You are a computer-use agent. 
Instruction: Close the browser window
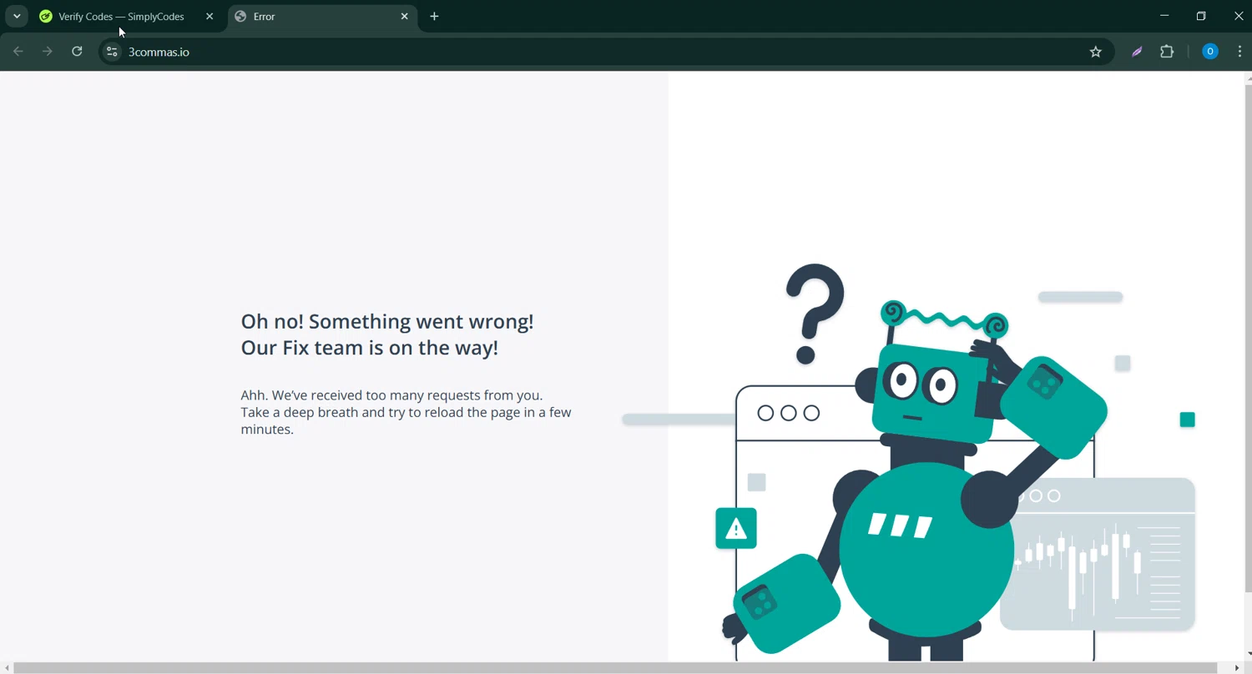(x=1239, y=16)
